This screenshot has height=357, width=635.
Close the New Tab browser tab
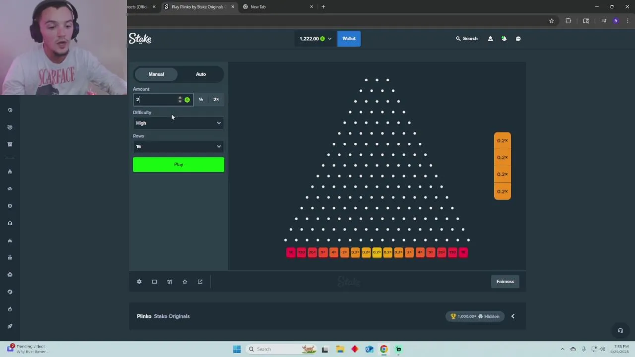coord(312,7)
